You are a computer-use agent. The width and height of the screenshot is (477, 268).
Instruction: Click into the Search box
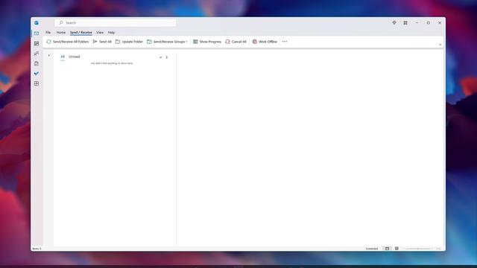pyautogui.click(x=116, y=23)
